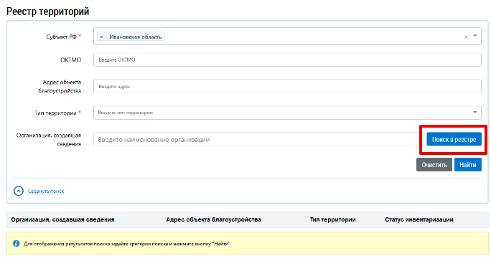Click the Поиск в реестре button
491x261 pixels.
[x=454, y=139]
